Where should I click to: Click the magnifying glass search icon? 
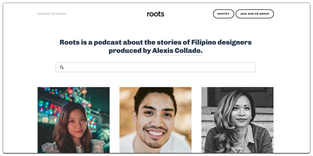pos(62,67)
